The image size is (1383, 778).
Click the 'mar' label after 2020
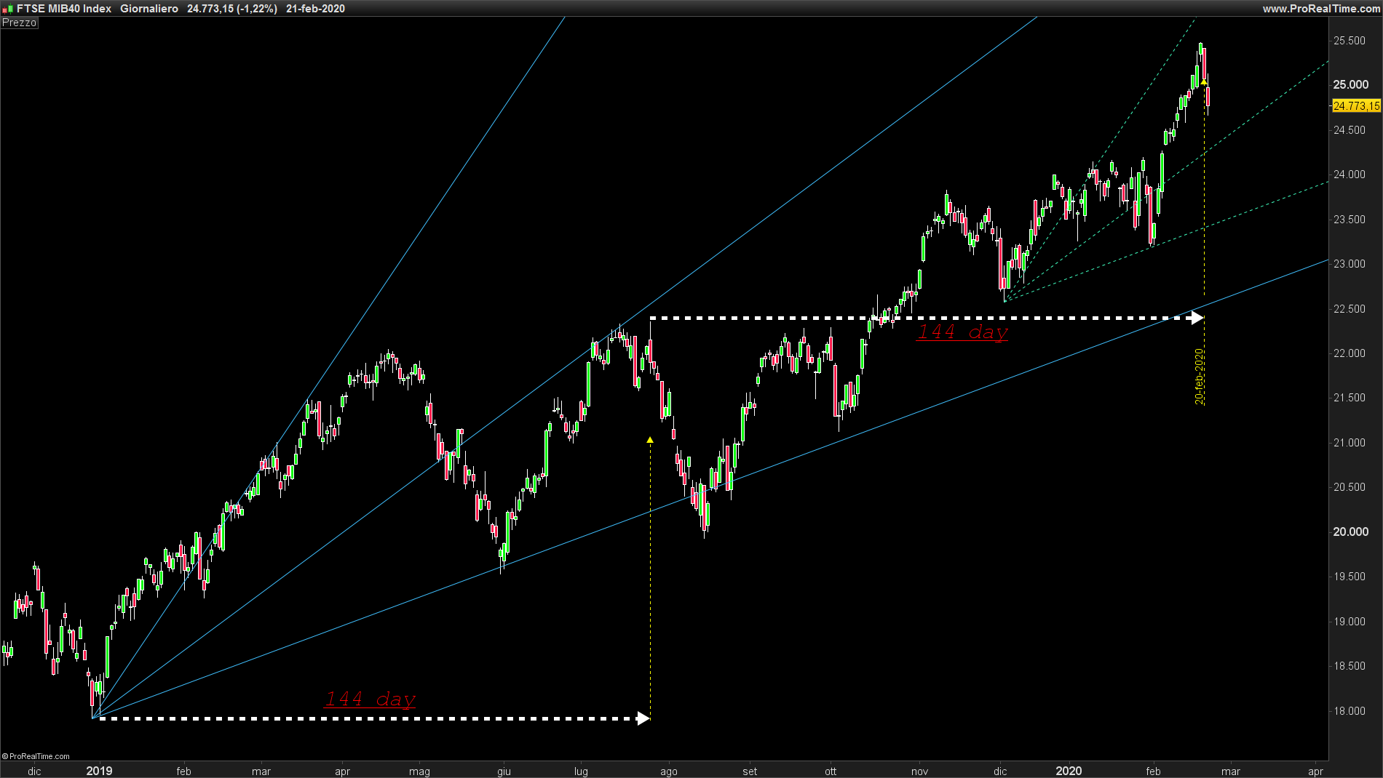pos(1231,771)
